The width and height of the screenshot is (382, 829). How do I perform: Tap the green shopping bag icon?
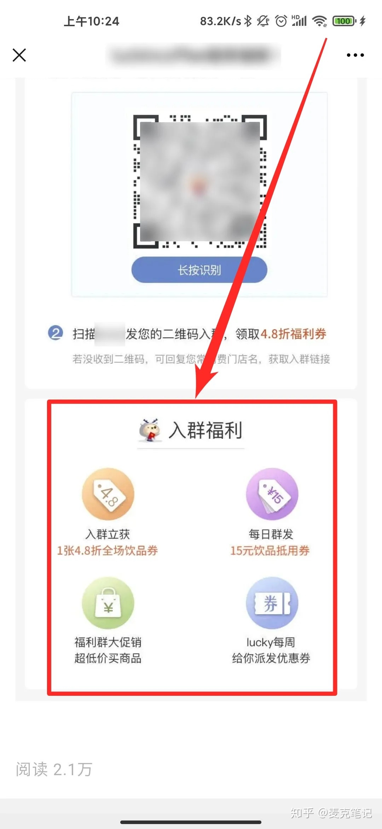[108, 603]
